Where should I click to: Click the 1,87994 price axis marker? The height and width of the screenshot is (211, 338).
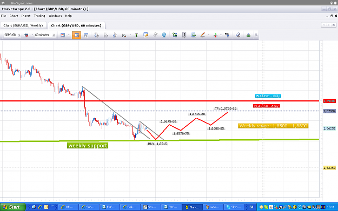tap(329, 111)
